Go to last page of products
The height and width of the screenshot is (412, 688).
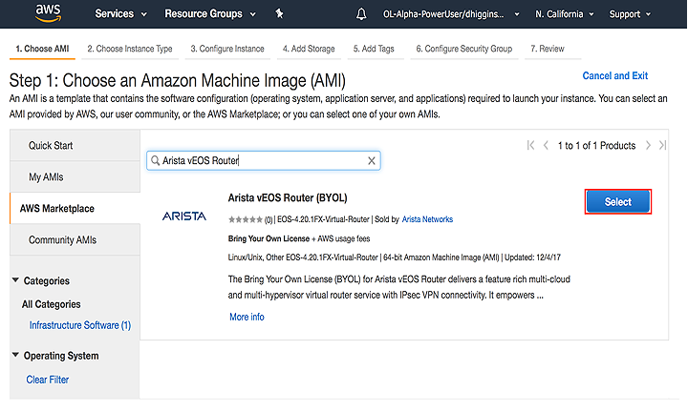pos(662,145)
